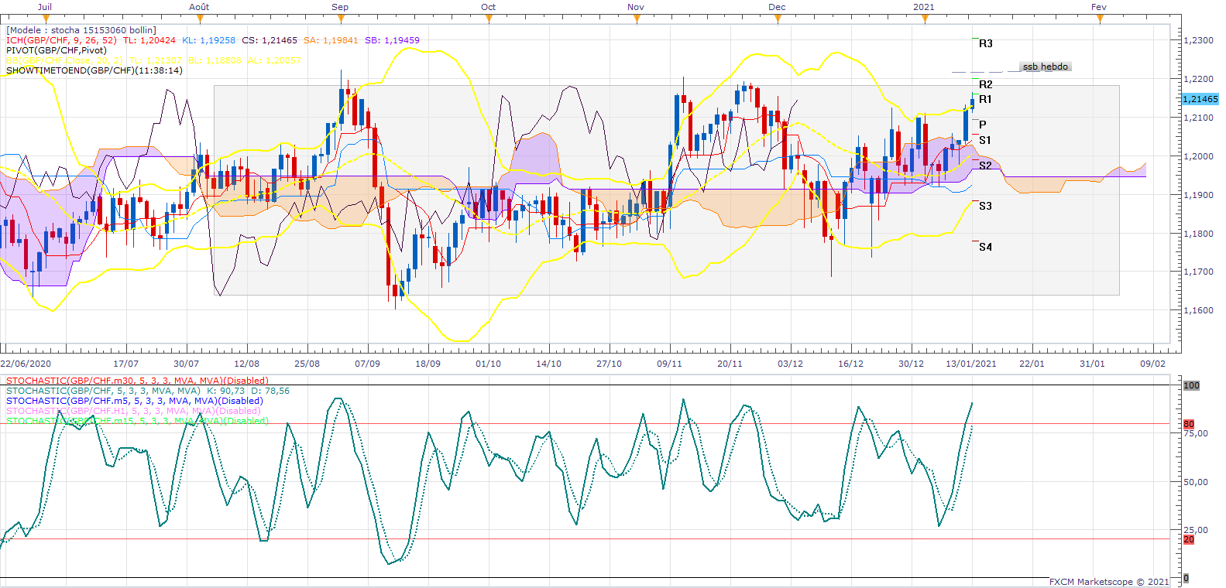This screenshot has height=588, width=1226.
Task: Click the stochastic 80 overbought level tag
Action: pos(1189,424)
